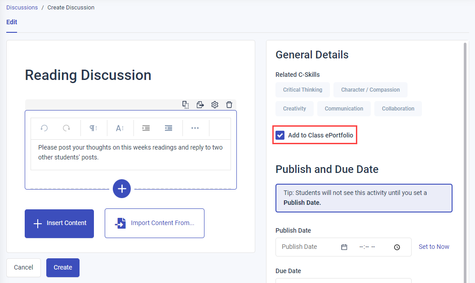Image resolution: width=475 pixels, height=283 pixels.
Task: Toggle Add to Class ePortfolio checkbox
Action: point(280,135)
